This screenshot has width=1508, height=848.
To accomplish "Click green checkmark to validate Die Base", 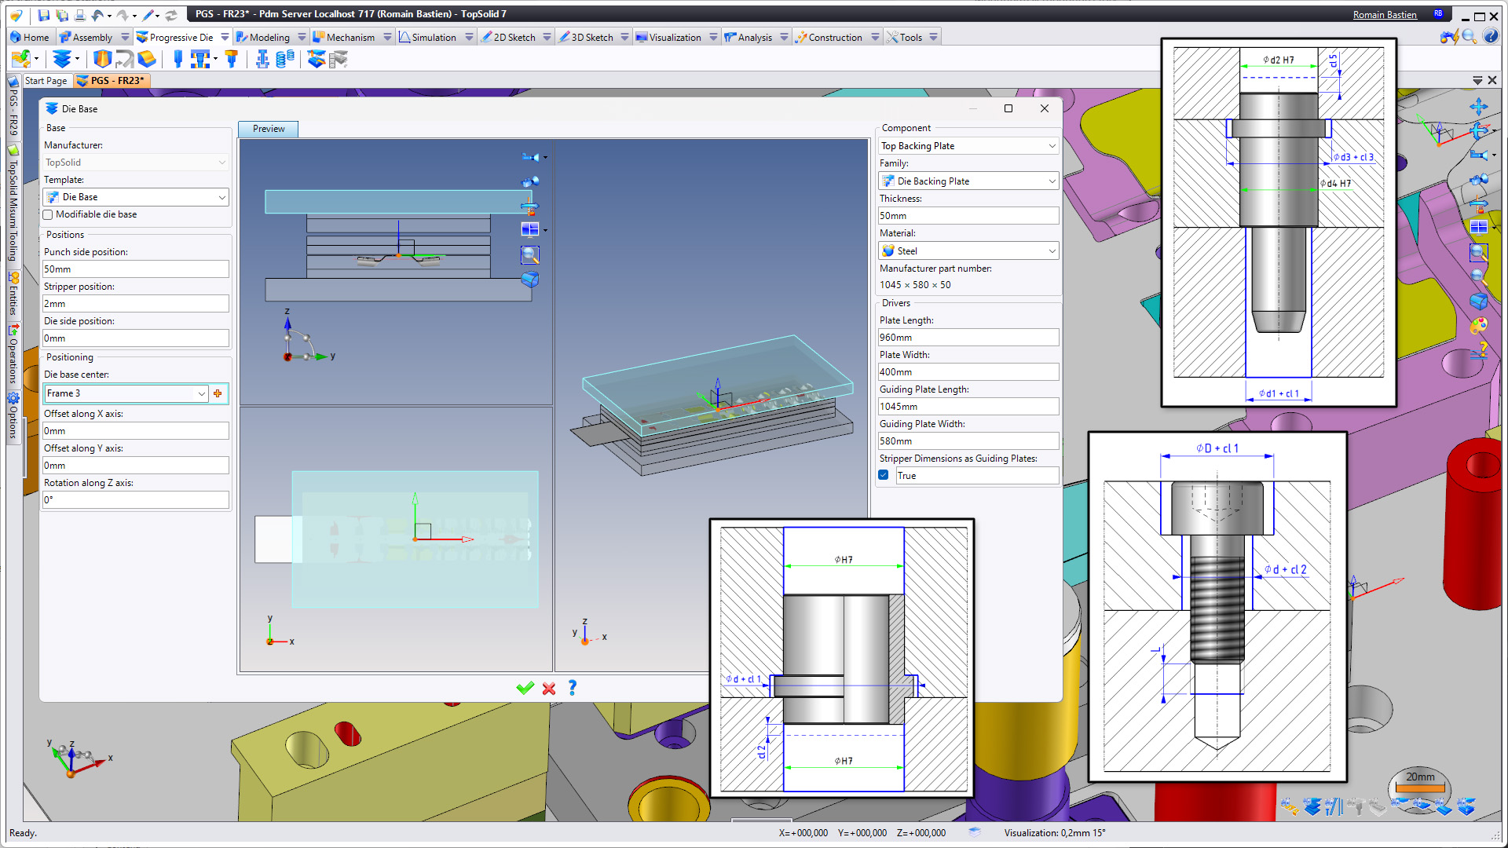I will [525, 689].
